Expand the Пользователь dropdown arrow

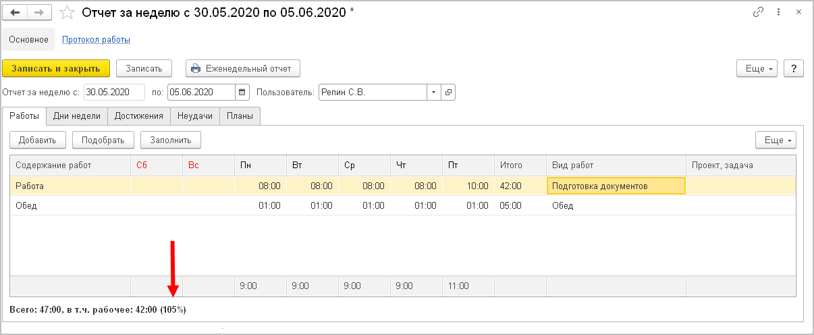[433, 92]
